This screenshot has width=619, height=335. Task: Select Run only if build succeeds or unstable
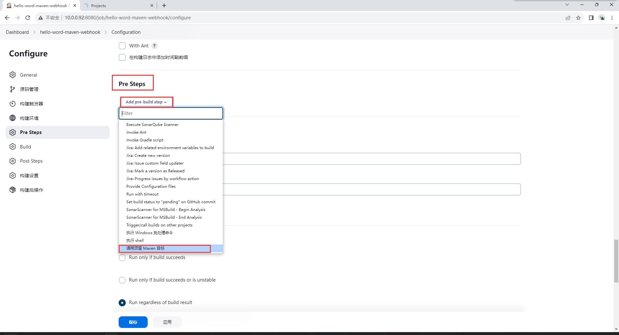(122, 280)
